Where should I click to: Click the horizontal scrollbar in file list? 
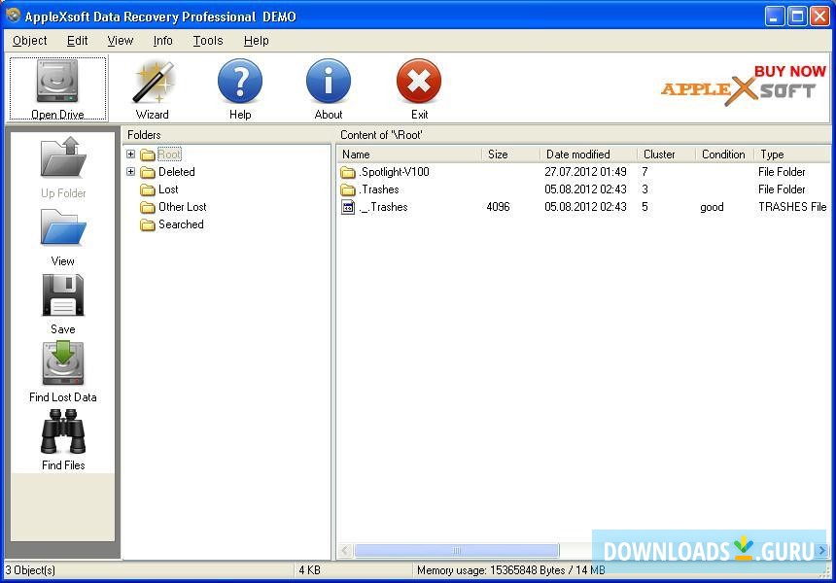click(456, 551)
